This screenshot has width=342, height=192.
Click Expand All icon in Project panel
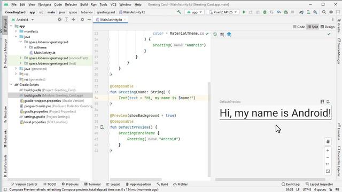point(66,20)
